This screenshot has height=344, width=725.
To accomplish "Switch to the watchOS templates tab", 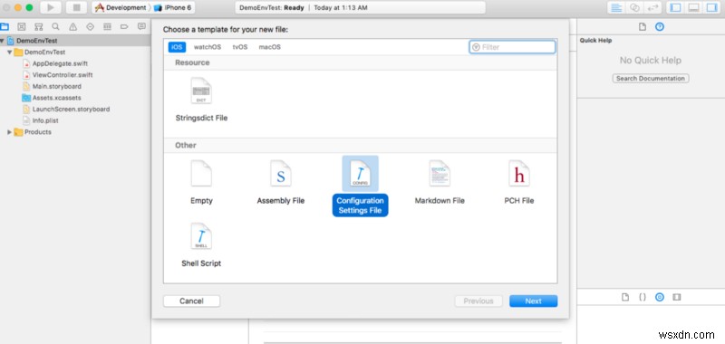I will click(x=208, y=47).
